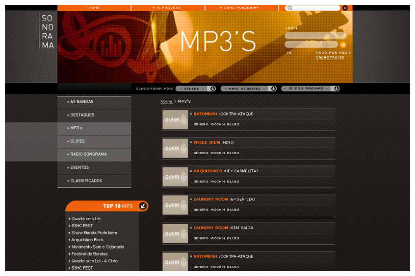The image size is (415, 276).
Task: Open the 15 Por Paginas dropdown
Action: [310, 89]
